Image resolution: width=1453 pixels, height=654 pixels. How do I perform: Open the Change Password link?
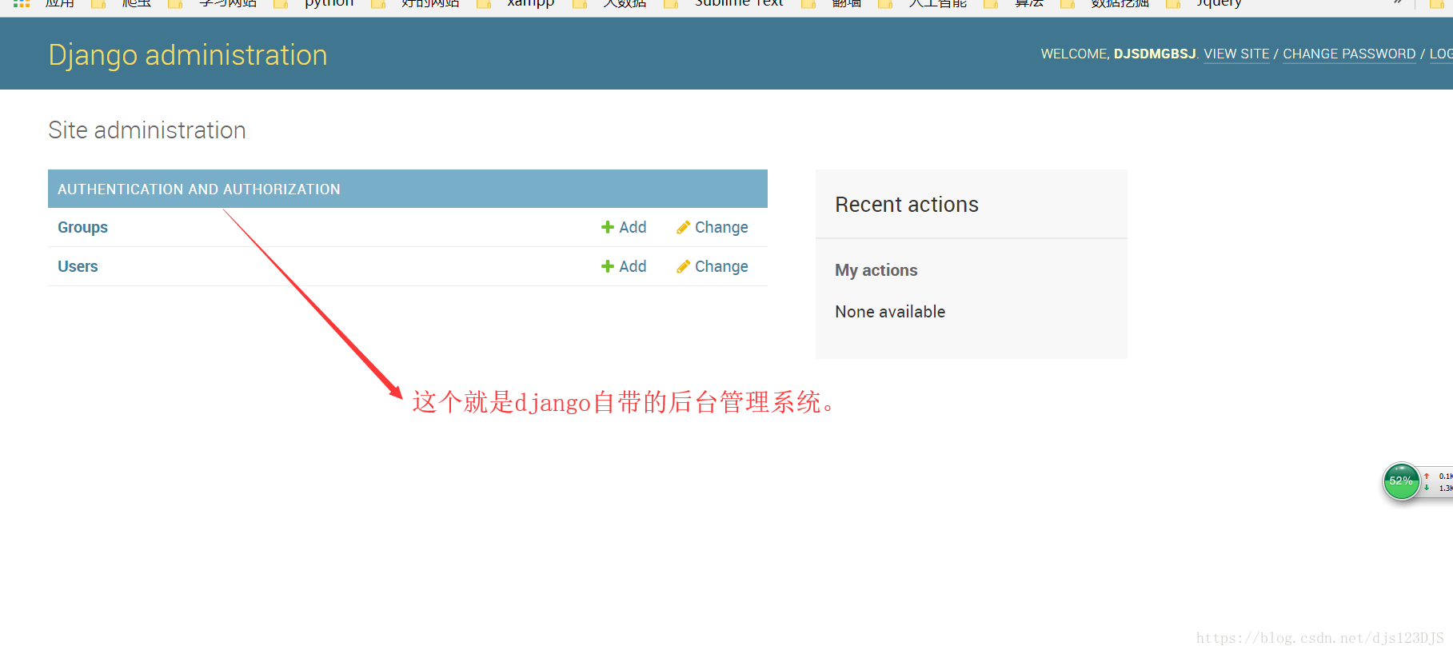[x=1349, y=54]
